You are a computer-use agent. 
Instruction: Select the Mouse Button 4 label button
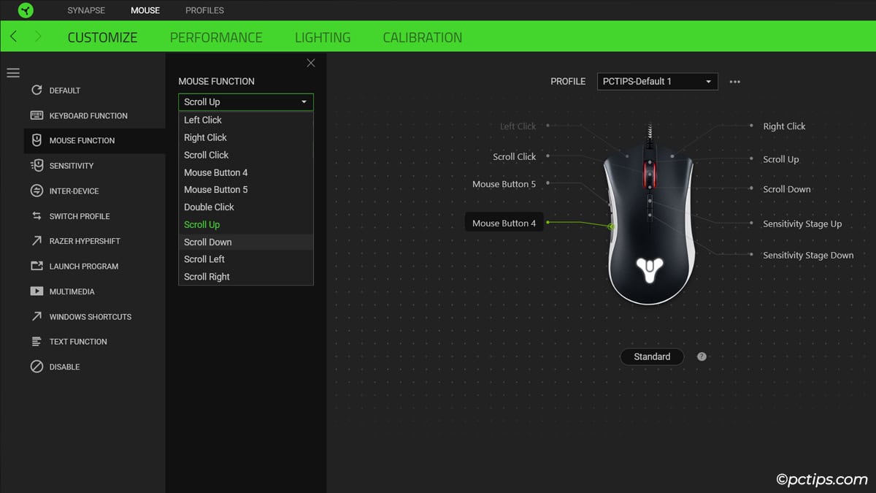click(504, 223)
